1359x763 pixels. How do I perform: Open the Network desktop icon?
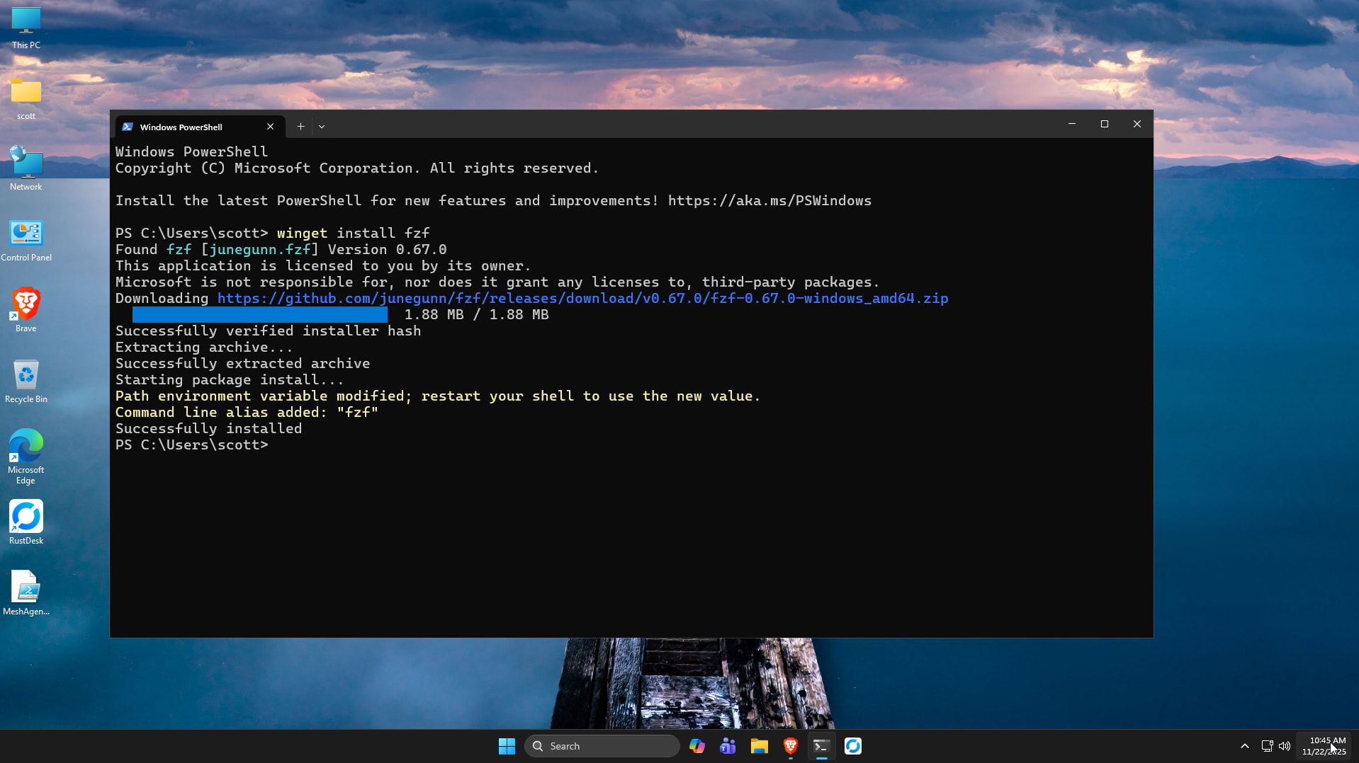[x=26, y=163]
